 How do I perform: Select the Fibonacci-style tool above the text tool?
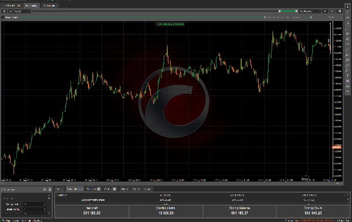point(347,70)
